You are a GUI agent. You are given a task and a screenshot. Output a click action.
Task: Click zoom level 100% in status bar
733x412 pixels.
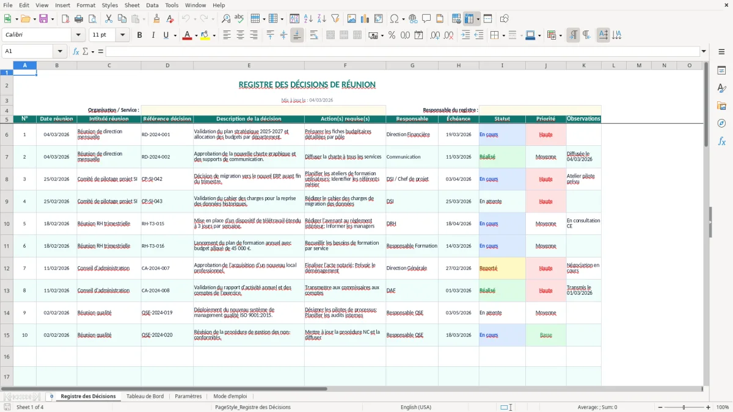tap(723, 407)
